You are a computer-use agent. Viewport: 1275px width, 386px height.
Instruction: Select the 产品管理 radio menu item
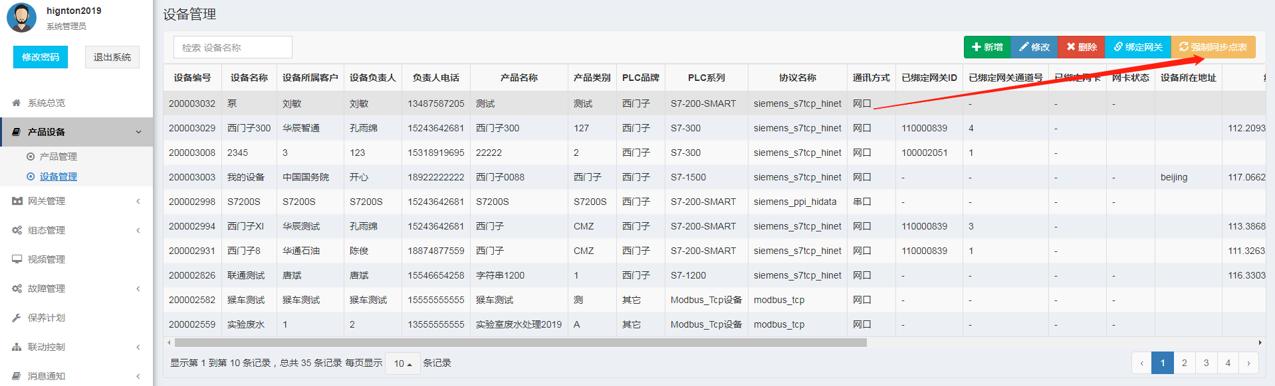pyautogui.click(x=58, y=157)
